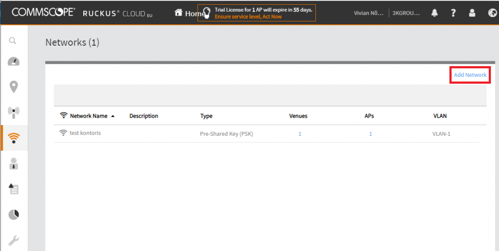Viewport: 499px width, 251px height.
Task: Sort by Network Name column header
Action: click(88, 116)
